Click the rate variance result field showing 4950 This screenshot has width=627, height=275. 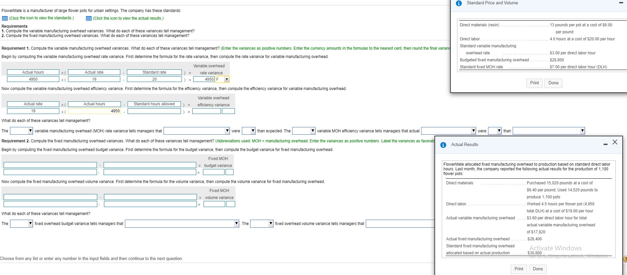pyautogui.click(x=204, y=79)
